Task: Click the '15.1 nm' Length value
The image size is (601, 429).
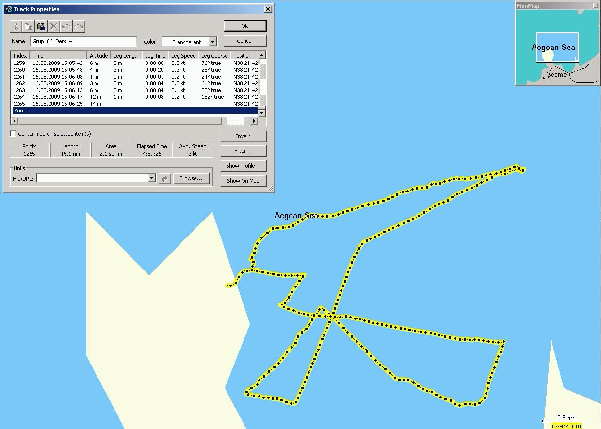Action: tap(70, 154)
